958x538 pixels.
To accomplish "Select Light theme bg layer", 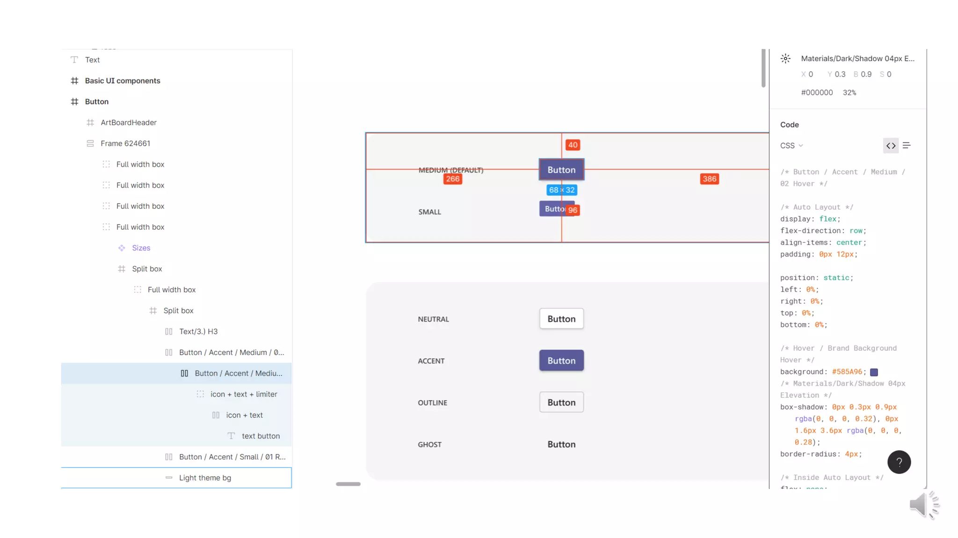I will tap(205, 478).
